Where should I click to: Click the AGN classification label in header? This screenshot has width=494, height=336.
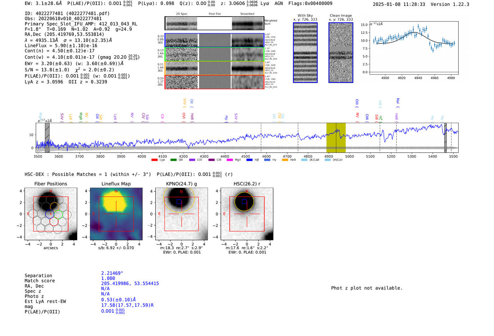(279, 3)
